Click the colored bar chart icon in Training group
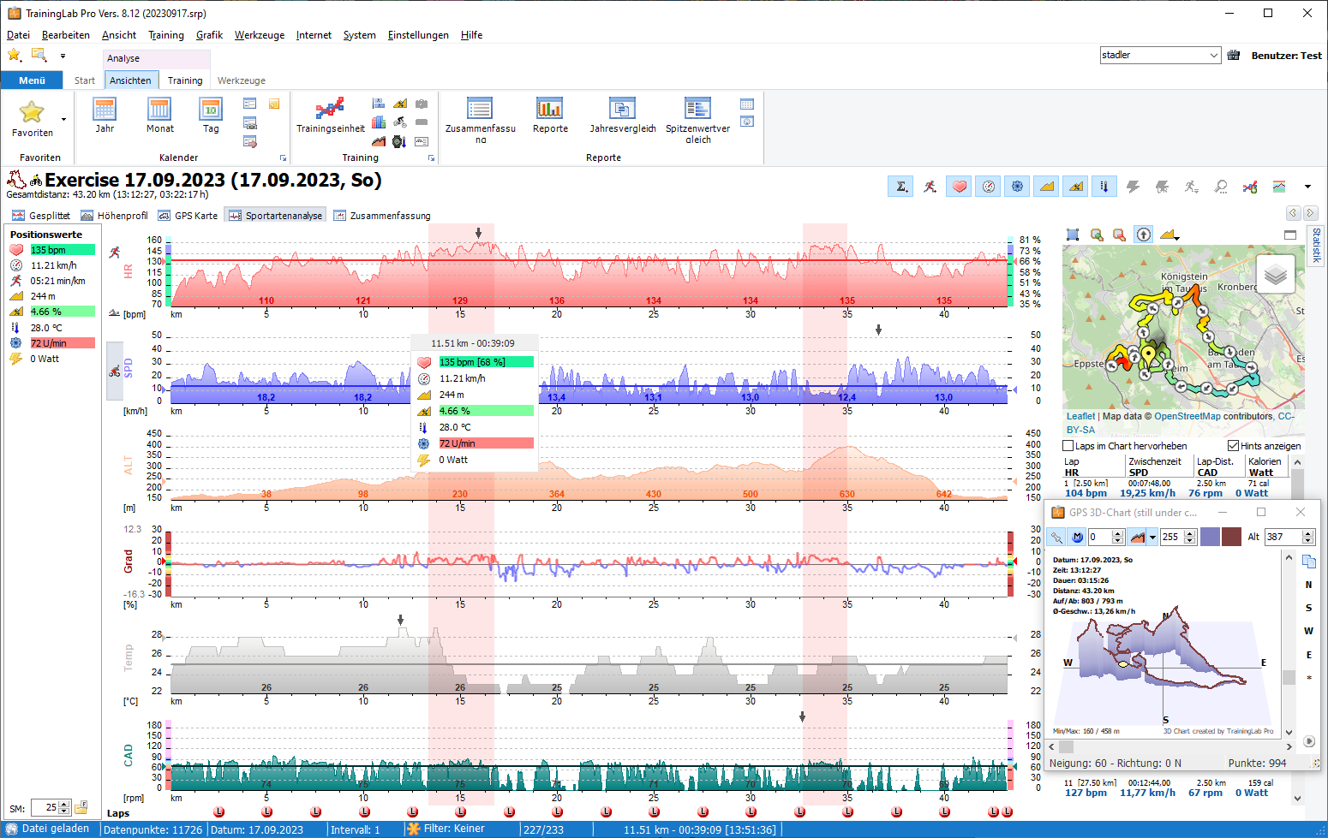1328x838 pixels. (x=378, y=122)
